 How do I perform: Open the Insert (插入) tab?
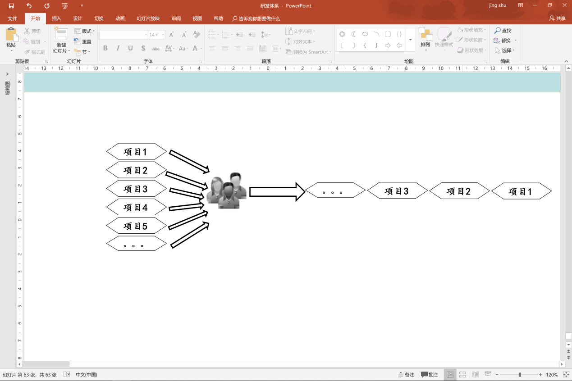(56, 18)
